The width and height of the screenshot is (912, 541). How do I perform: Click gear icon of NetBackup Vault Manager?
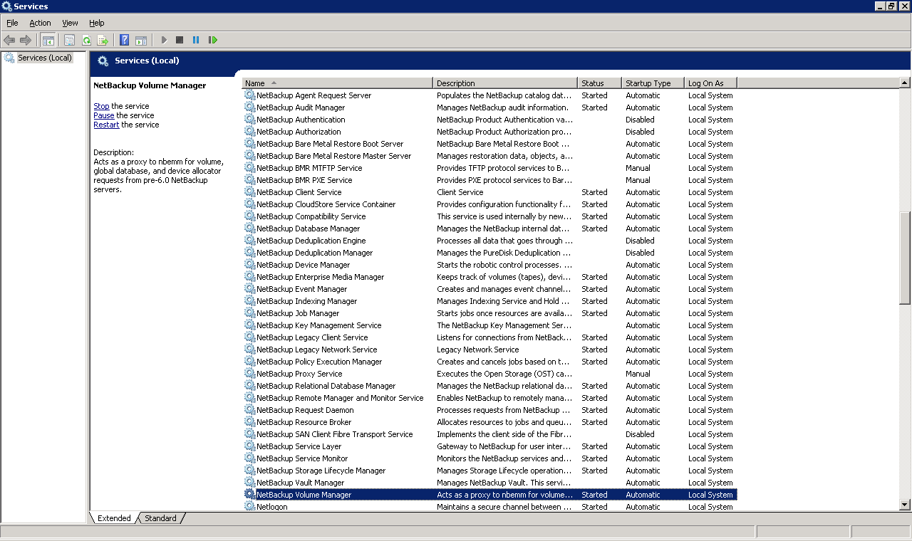[249, 483]
